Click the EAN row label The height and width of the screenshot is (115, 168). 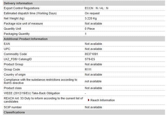7,44
